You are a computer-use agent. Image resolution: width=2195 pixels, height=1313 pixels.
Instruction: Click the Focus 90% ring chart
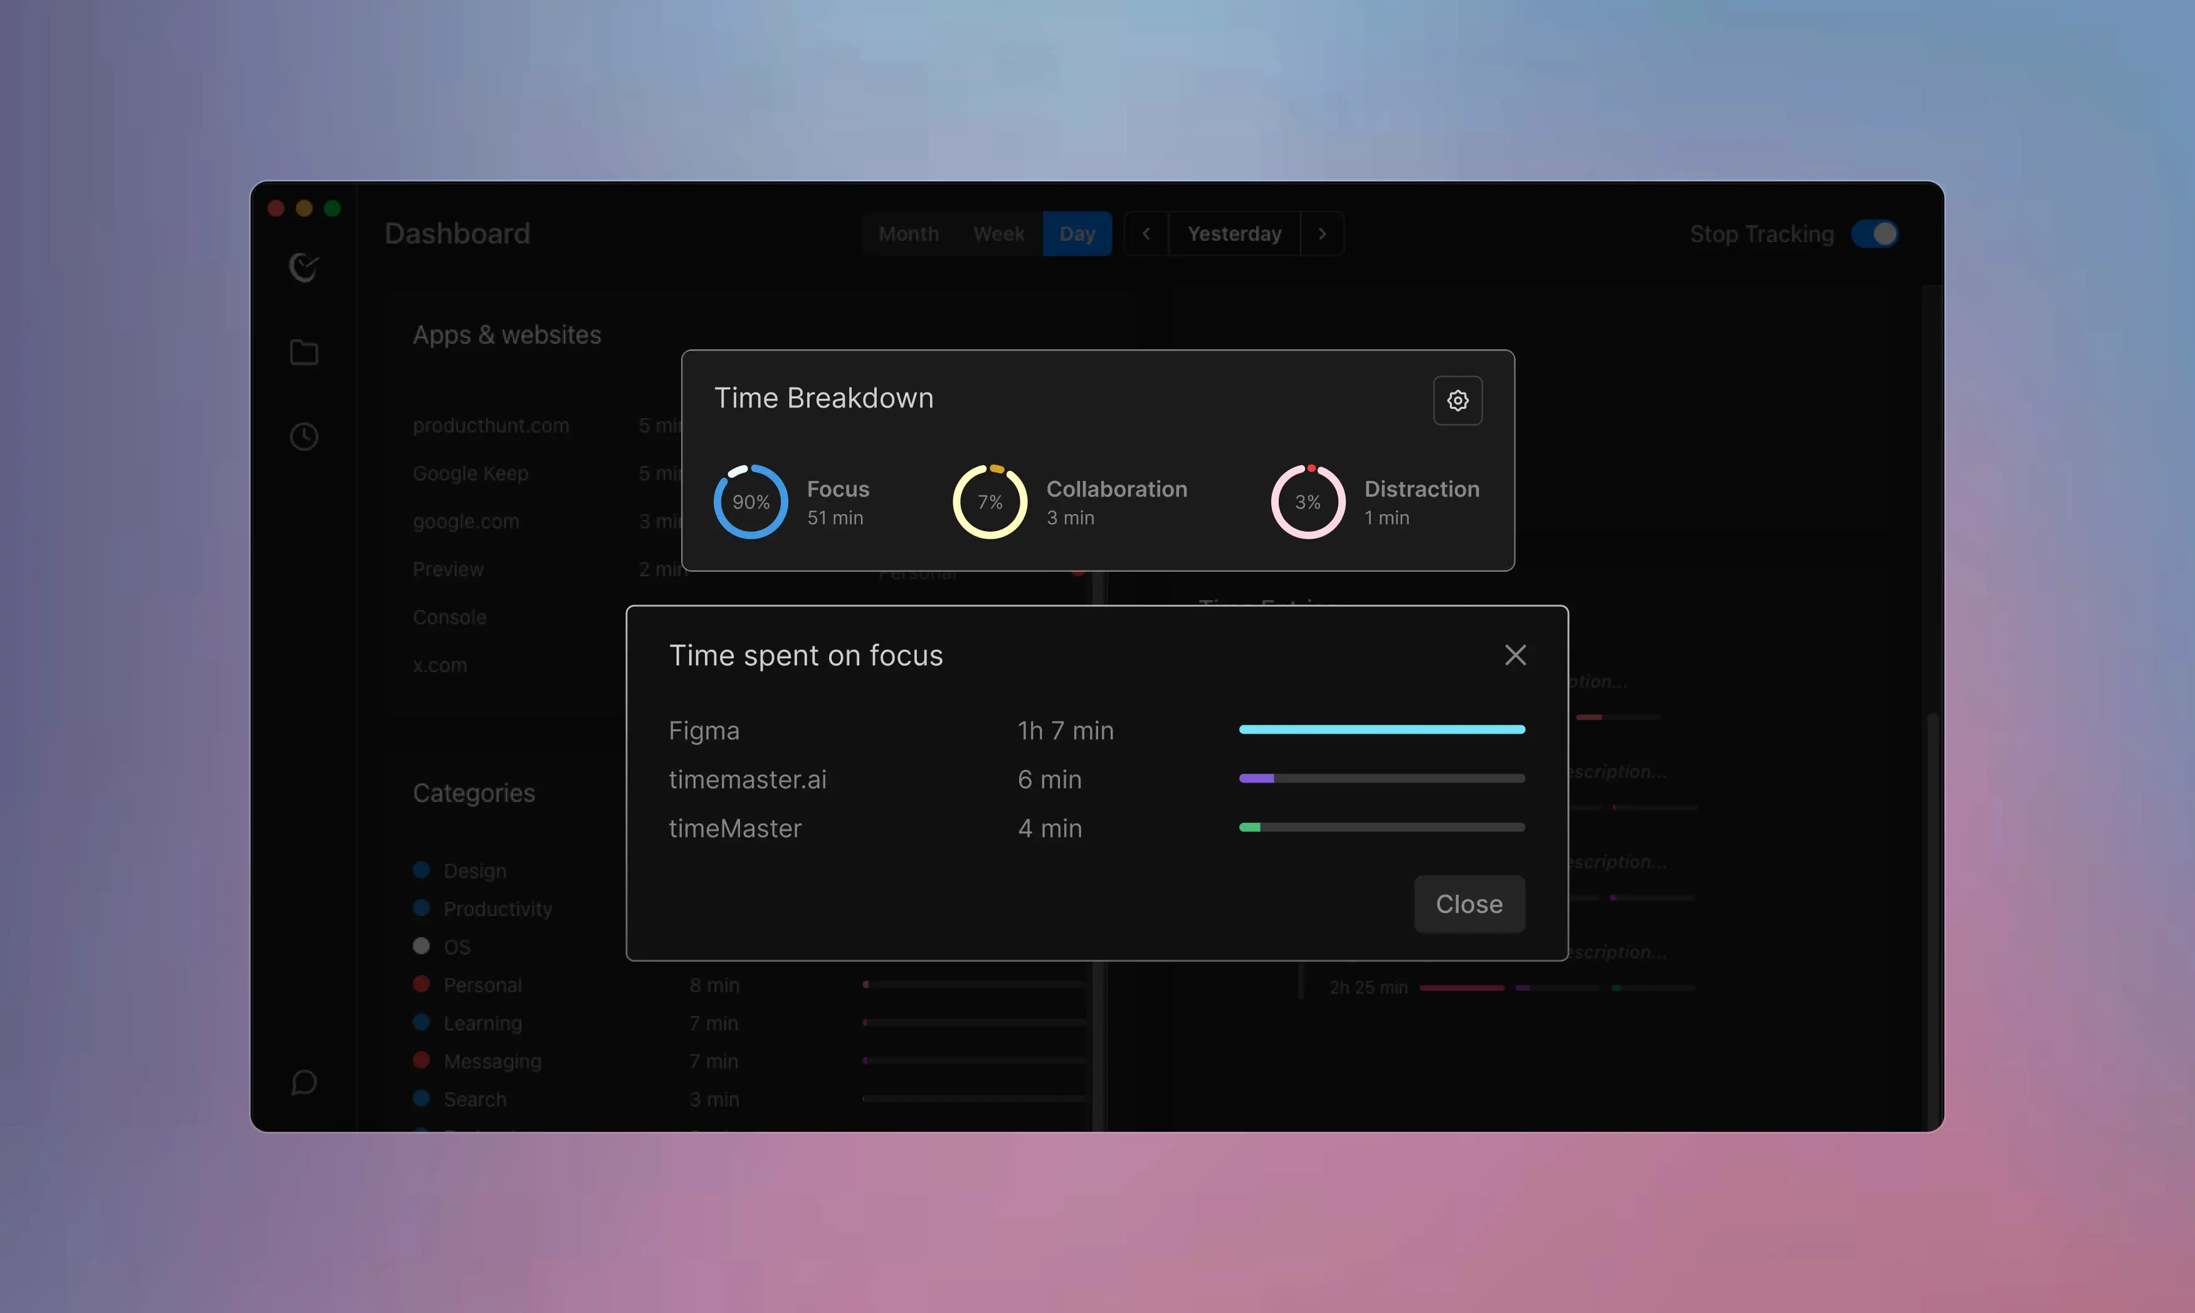click(750, 502)
